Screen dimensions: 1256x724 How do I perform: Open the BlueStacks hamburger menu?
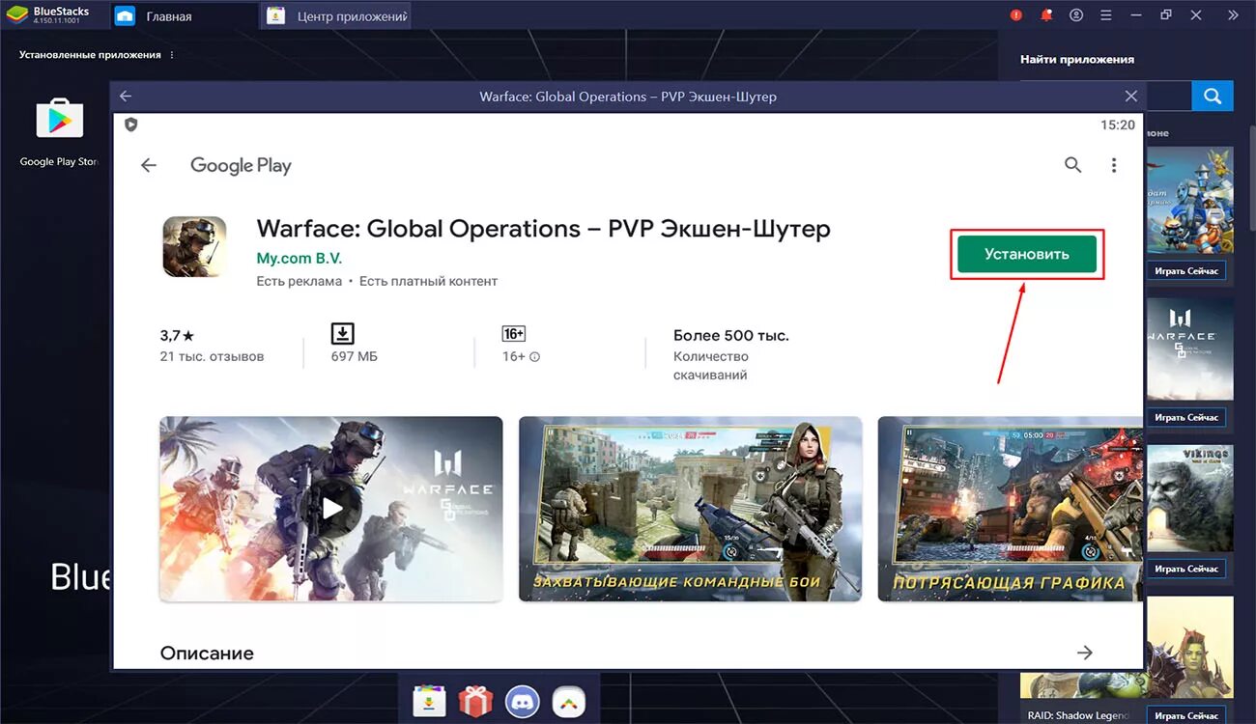[x=1106, y=15]
